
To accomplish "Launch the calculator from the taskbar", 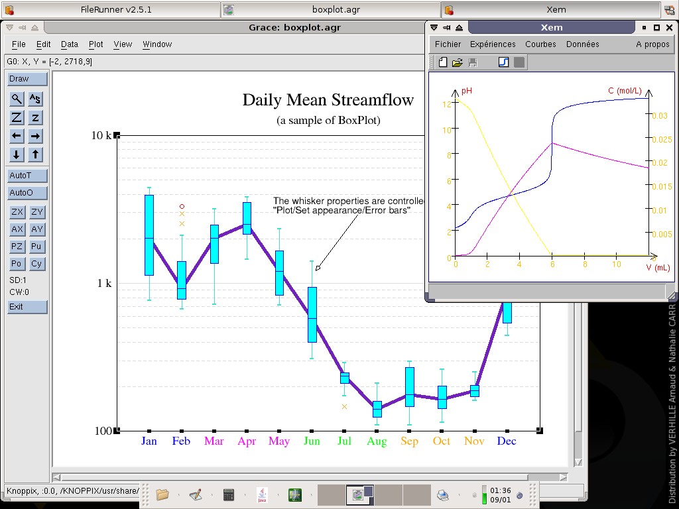I will tap(228, 494).
